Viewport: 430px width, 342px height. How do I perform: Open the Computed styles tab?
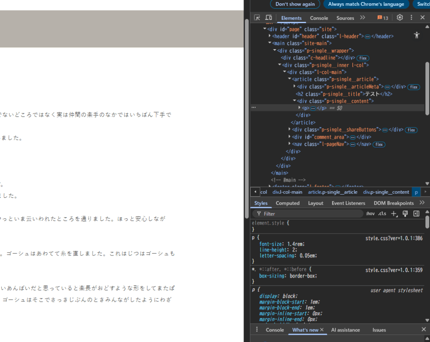click(288, 203)
